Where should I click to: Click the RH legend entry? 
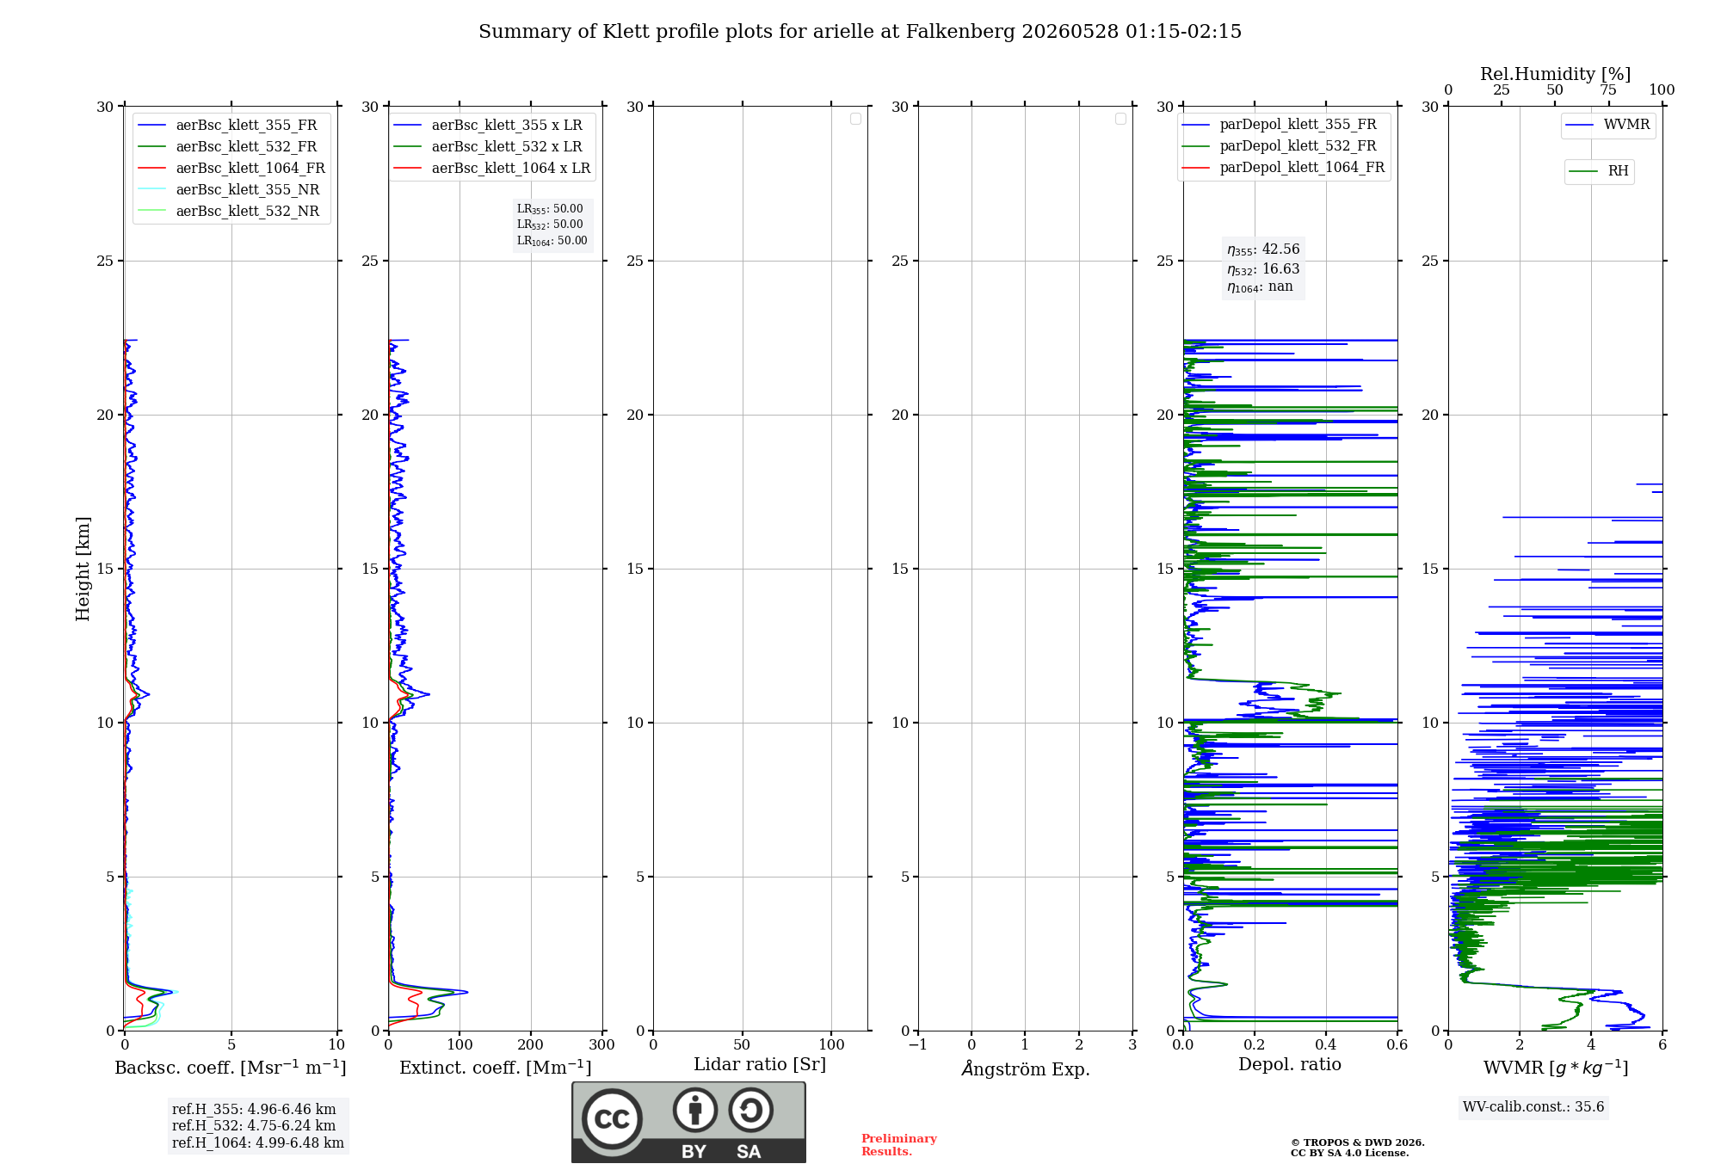point(1599,171)
